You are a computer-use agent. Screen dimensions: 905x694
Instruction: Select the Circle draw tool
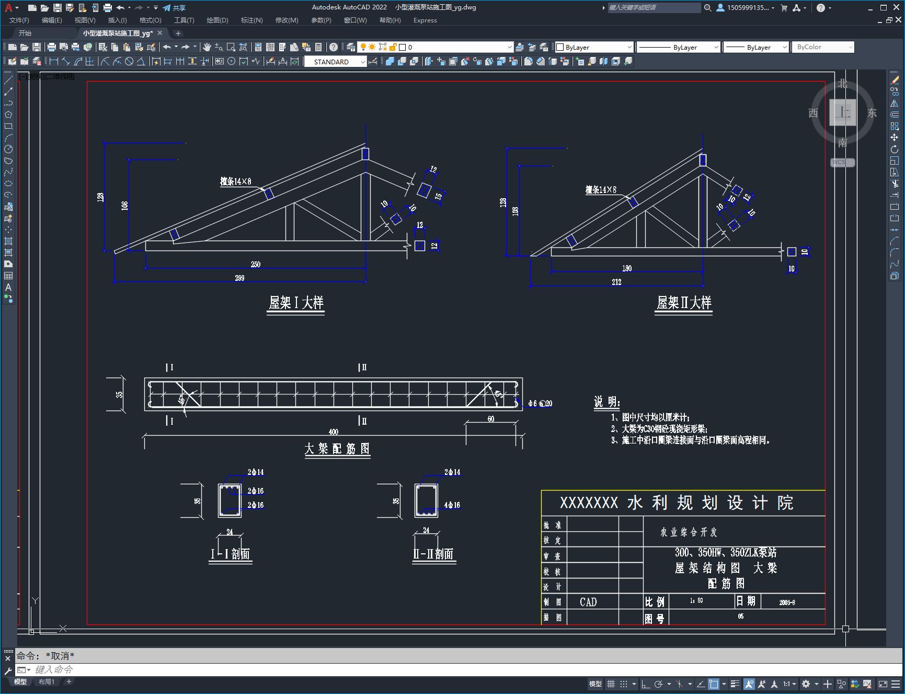click(x=8, y=149)
